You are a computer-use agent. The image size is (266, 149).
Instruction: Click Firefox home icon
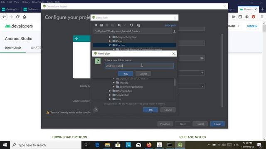click(25, 17)
